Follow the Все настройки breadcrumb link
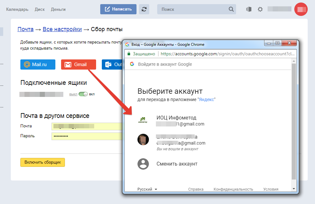The height and width of the screenshot is (204, 315). coord(62,29)
